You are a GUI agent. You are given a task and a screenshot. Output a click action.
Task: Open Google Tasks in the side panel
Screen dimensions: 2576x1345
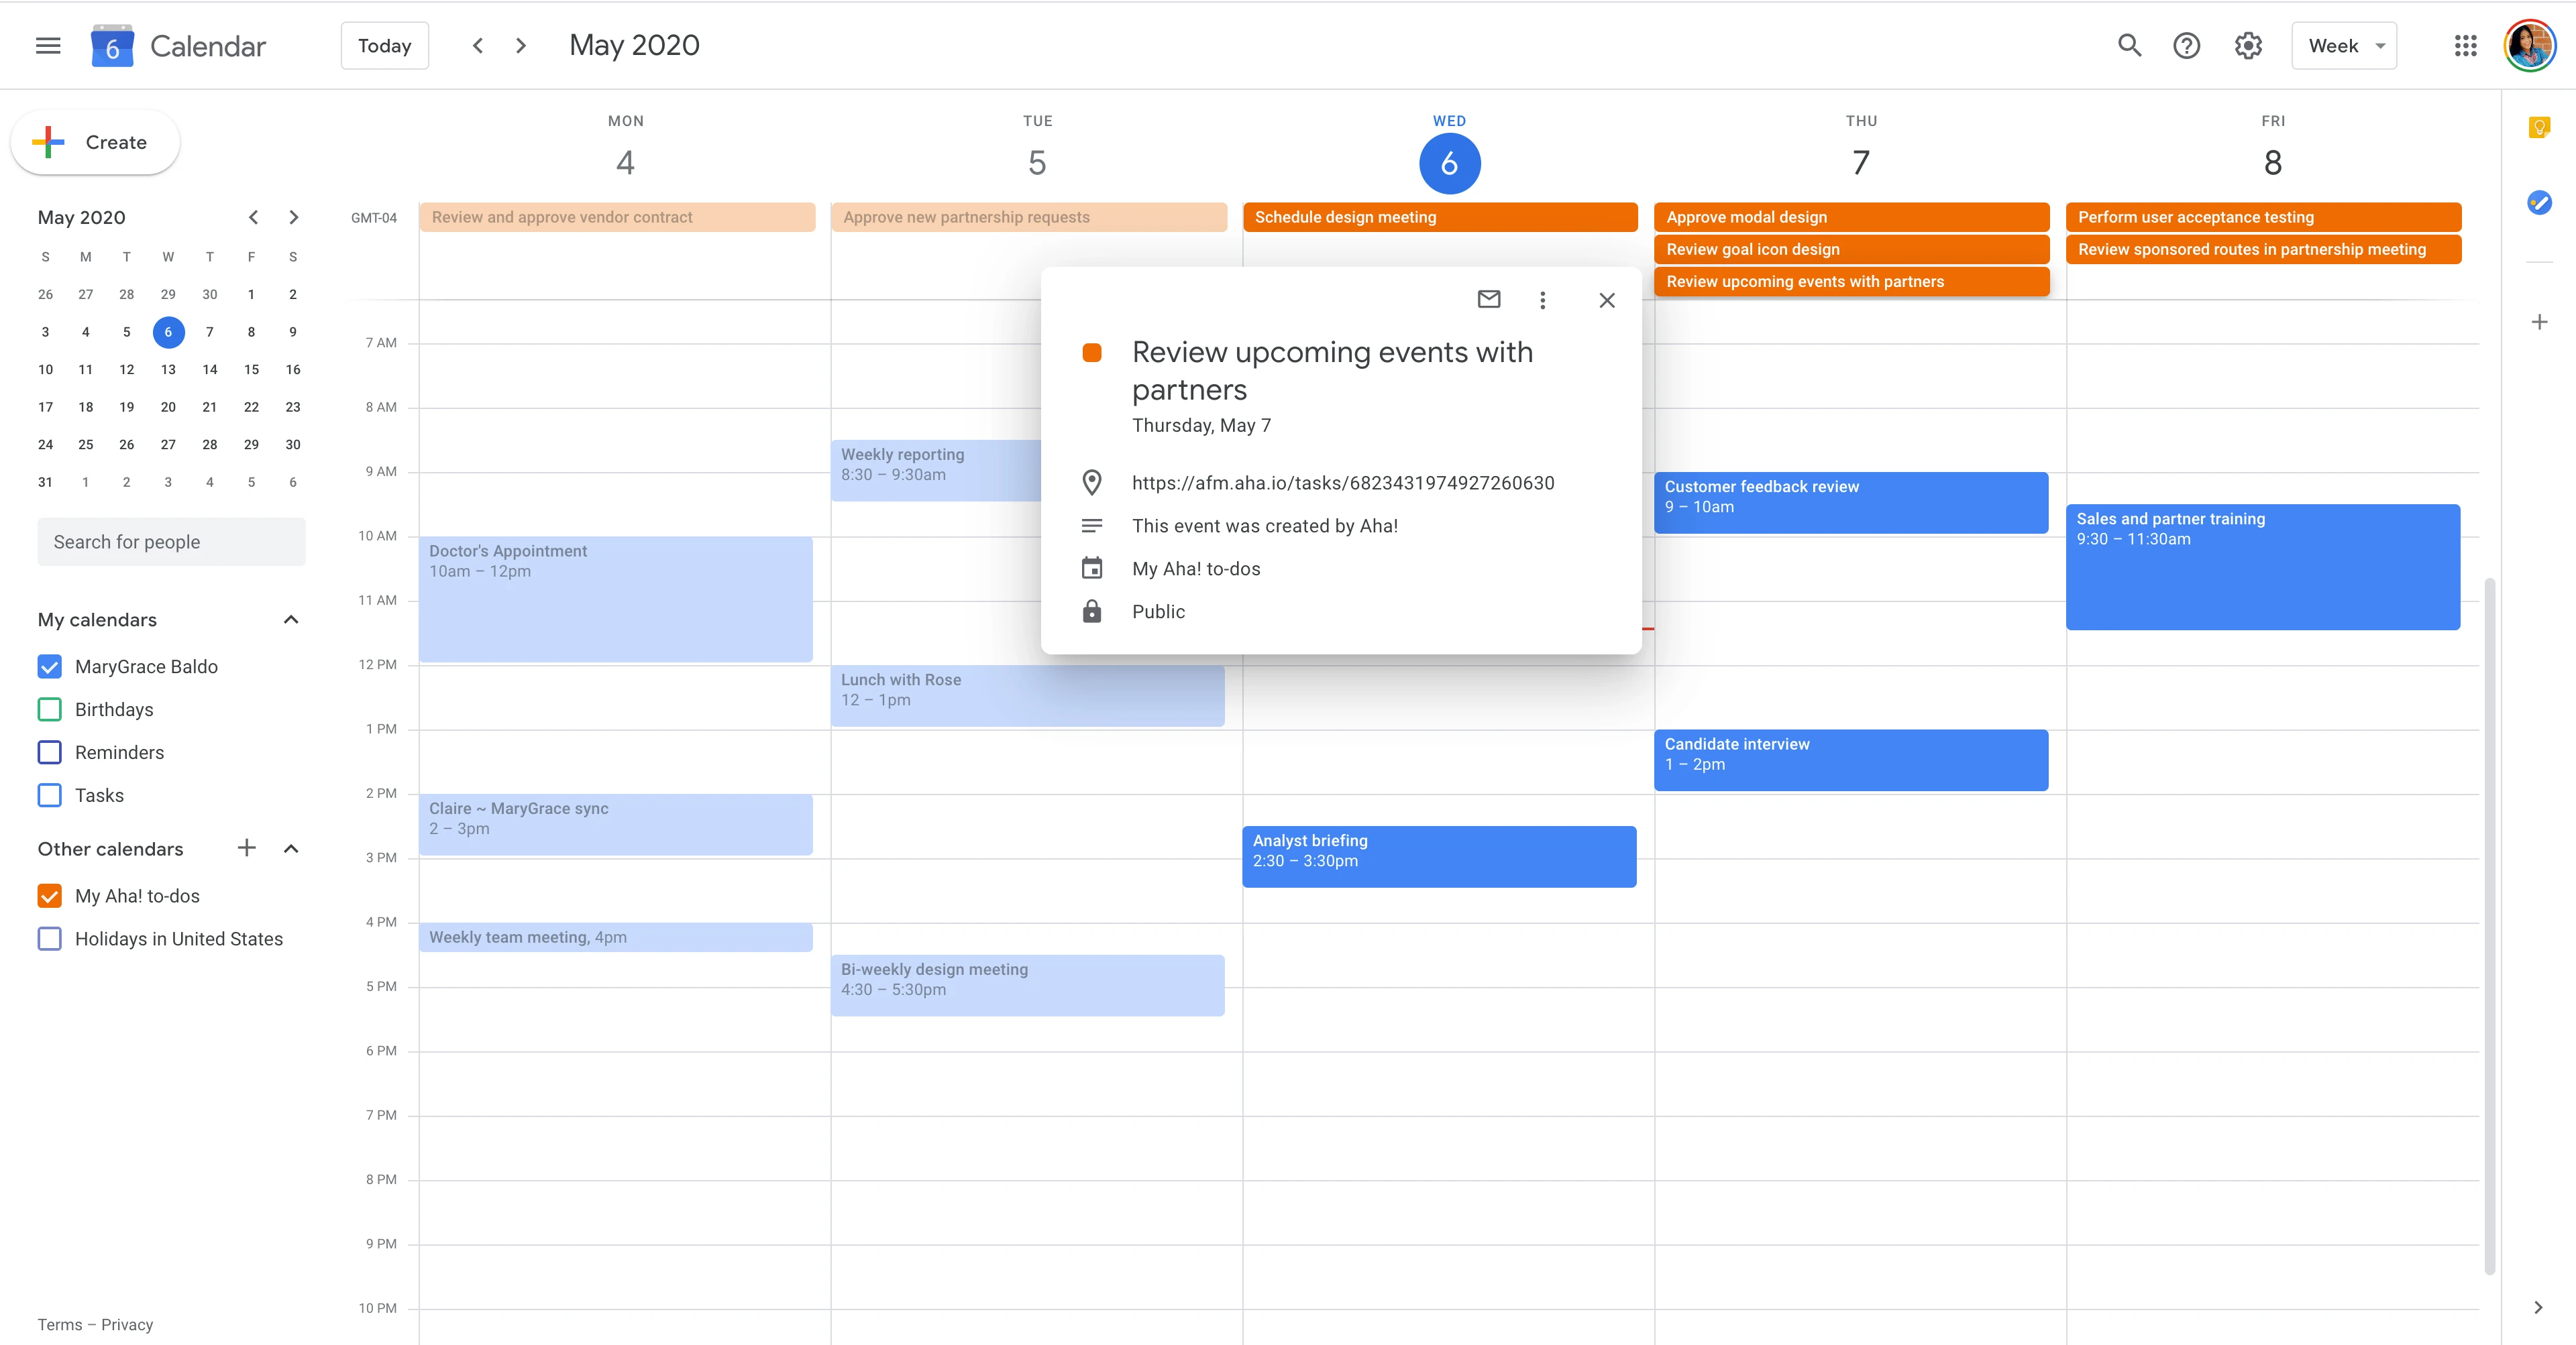(2539, 203)
